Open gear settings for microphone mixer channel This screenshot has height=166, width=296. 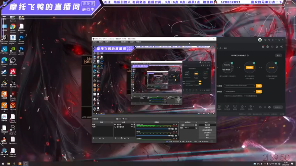point(176,129)
